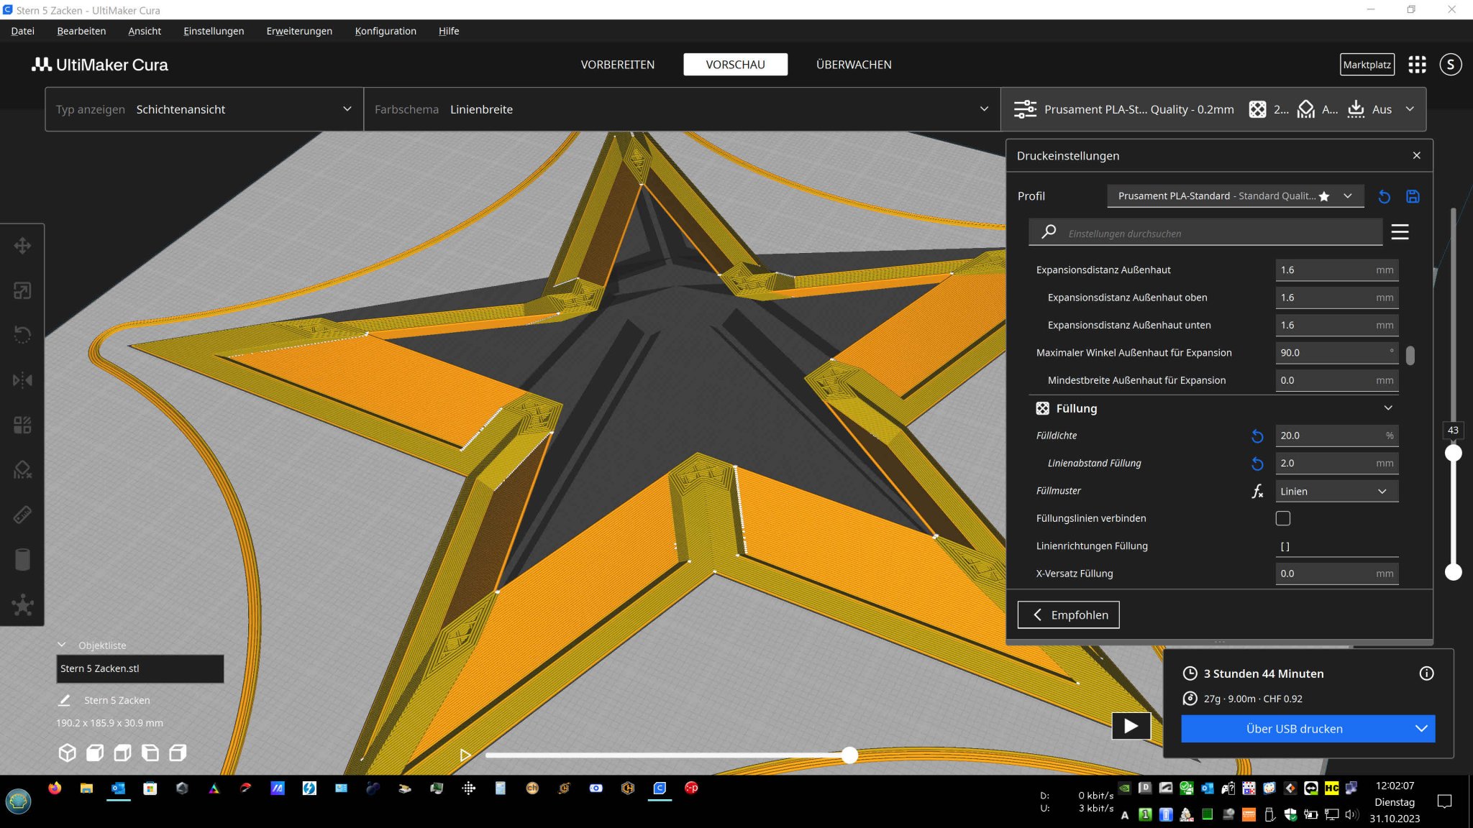The height and width of the screenshot is (828, 1473).
Task: Reset profile changes with the undo arrow icon
Action: (x=1384, y=196)
